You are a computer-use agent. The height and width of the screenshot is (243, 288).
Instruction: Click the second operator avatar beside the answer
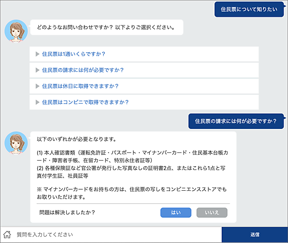[15, 142]
